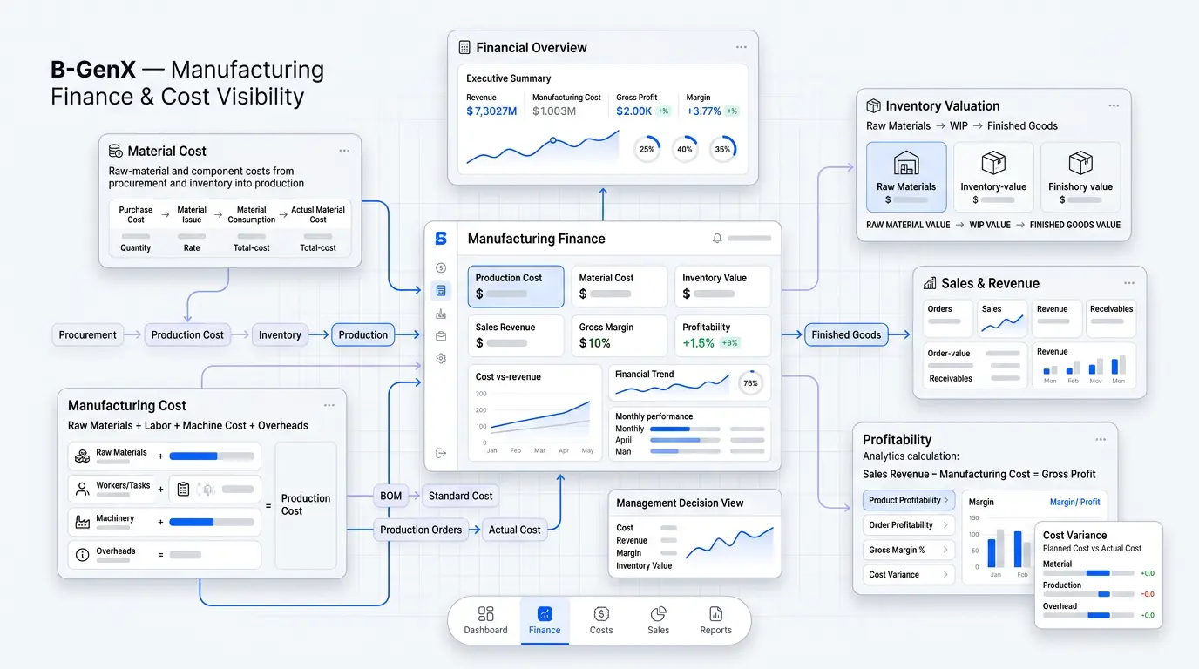The height and width of the screenshot is (669, 1199).
Task: Select the Production Cost card
Action: 516,287
